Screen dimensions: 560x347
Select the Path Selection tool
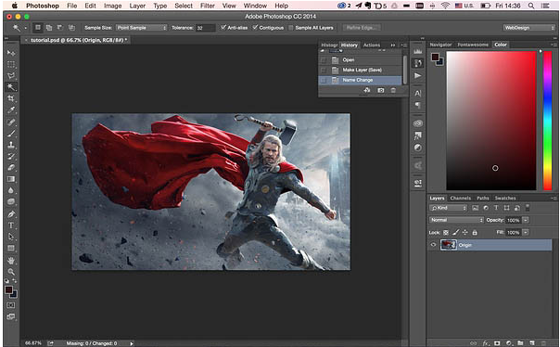tap(11, 237)
